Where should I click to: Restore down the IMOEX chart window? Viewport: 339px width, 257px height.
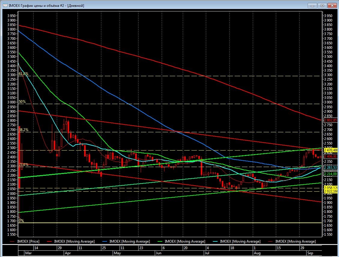click(322, 5)
